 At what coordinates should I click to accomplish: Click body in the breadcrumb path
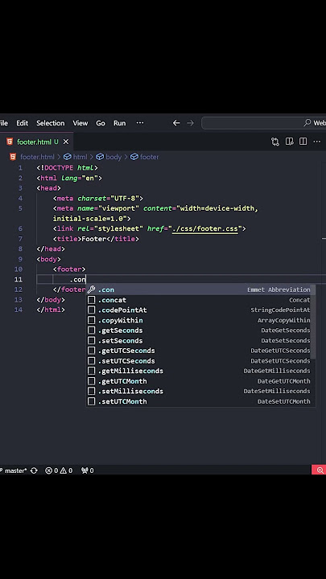point(113,157)
